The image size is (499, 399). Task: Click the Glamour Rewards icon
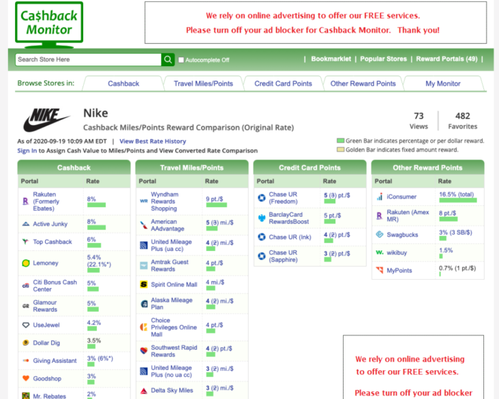(x=26, y=306)
